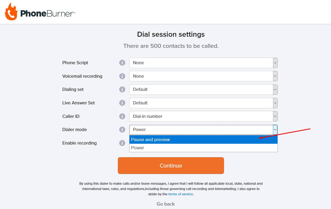Open the Live Answer Set dropdown

pyautogui.click(x=203, y=103)
